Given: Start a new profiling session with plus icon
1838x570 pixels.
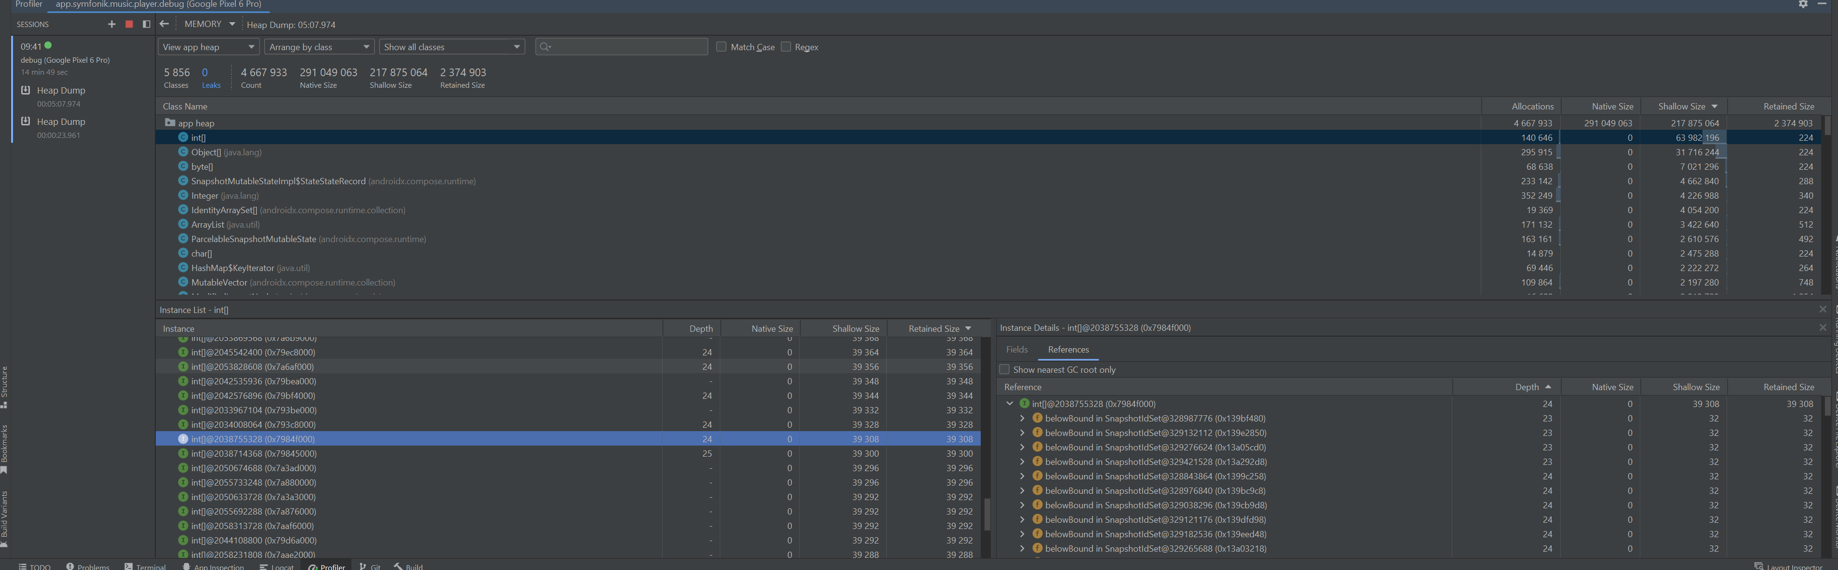Looking at the screenshot, I should [x=111, y=24].
